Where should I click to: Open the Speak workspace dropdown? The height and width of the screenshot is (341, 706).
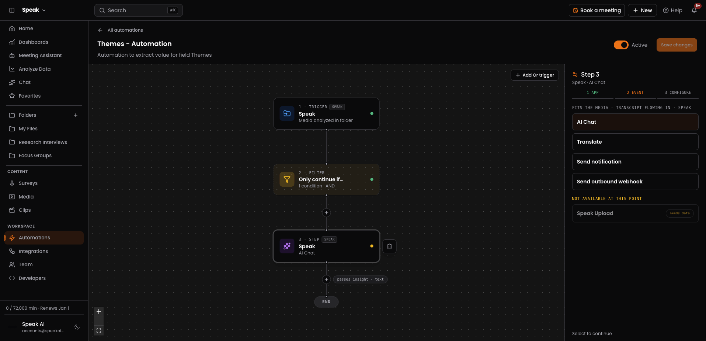(x=34, y=10)
